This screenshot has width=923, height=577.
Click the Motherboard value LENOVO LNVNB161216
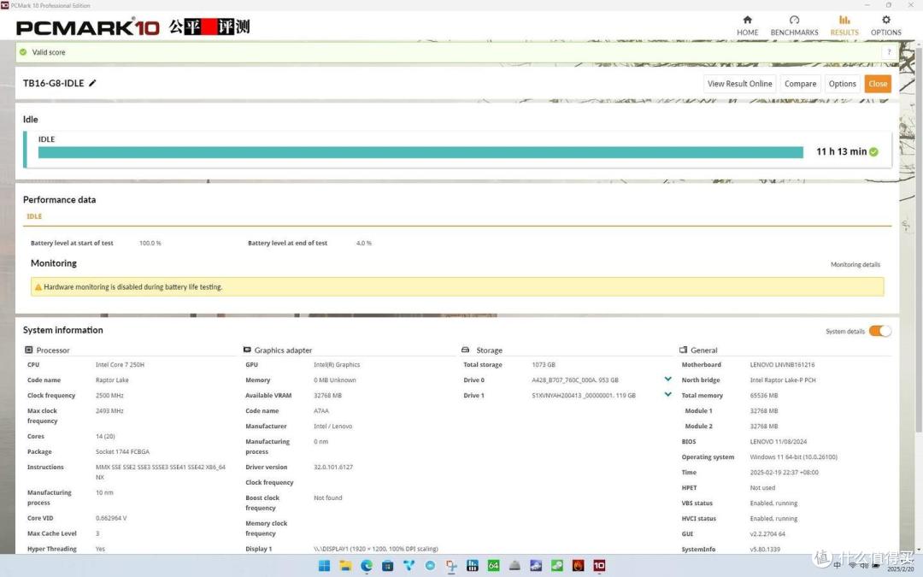[782, 364]
